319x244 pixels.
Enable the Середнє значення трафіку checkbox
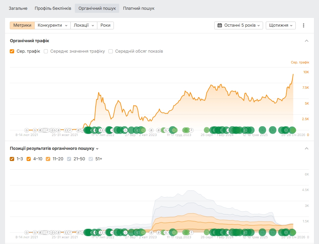coord(46,51)
